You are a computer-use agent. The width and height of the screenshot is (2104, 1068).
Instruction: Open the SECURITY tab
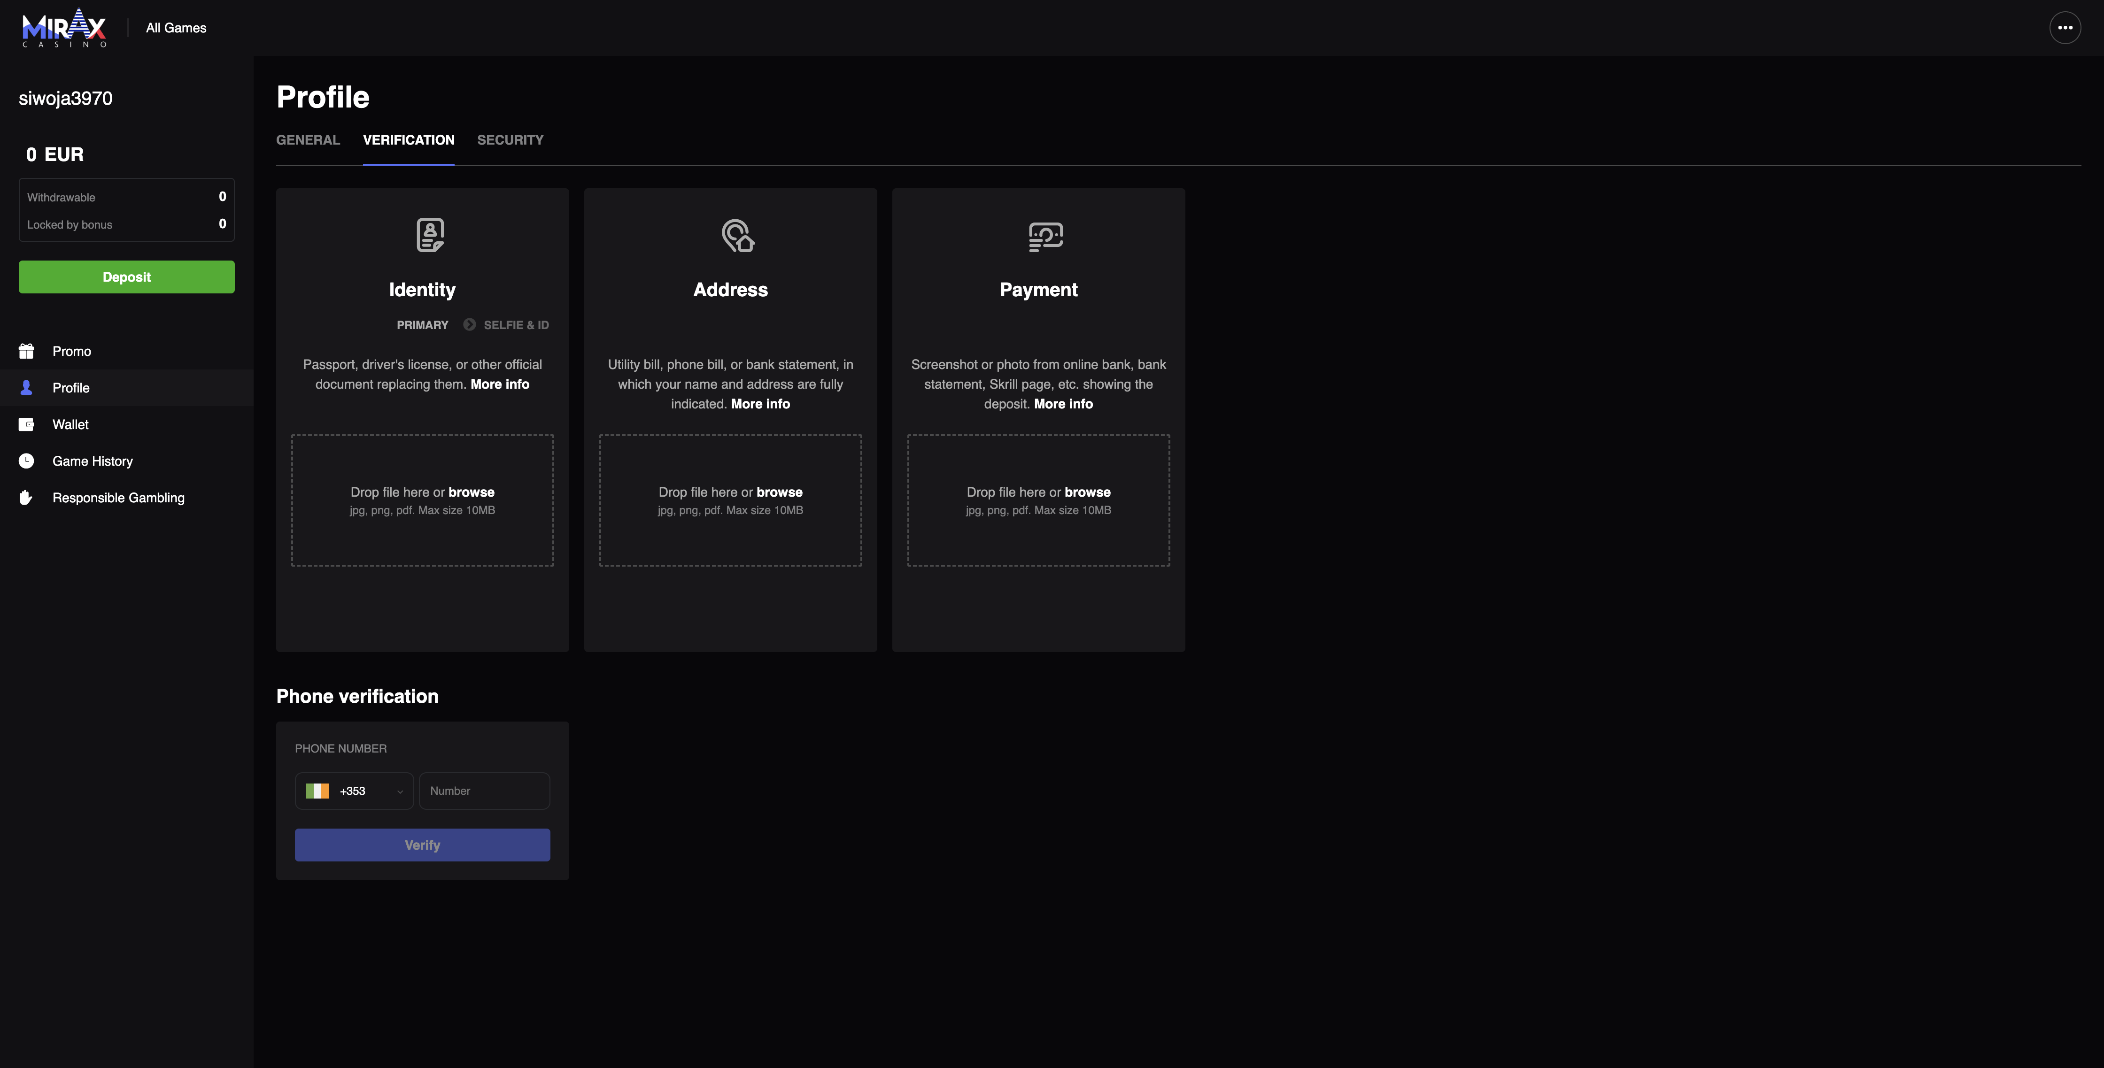point(511,140)
